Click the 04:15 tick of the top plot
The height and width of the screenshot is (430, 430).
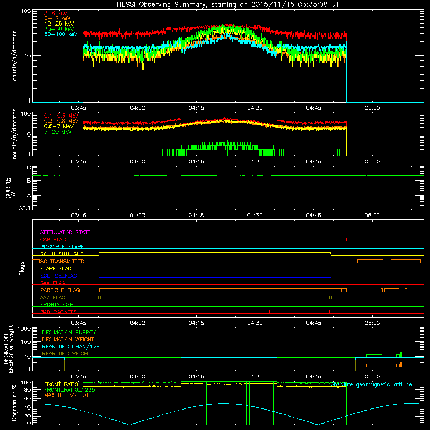point(196,108)
